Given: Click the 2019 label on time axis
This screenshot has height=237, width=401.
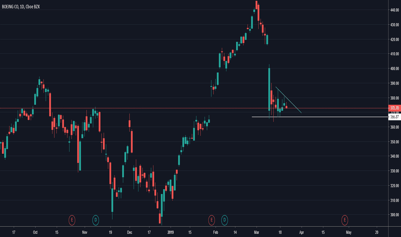Looking at the screenshot, I should pyautogui.click(x=170, y=232).
